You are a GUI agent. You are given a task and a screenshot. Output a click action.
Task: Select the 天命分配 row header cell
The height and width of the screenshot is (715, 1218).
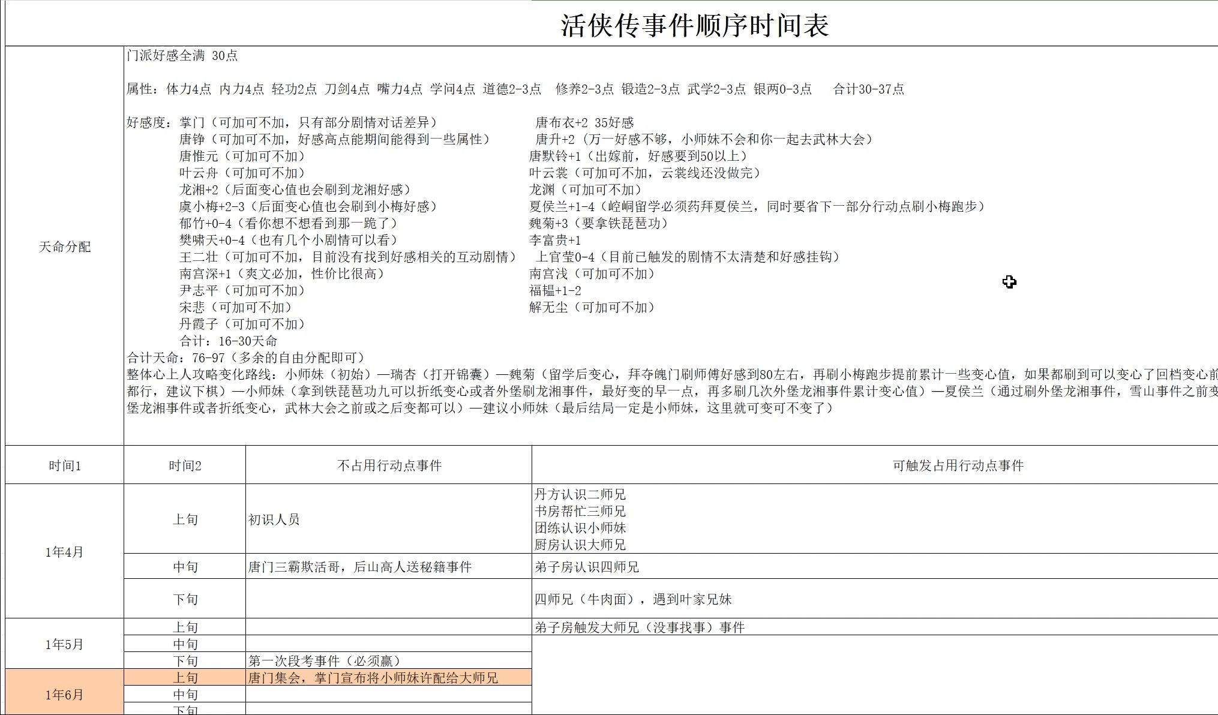click(64, 247)
